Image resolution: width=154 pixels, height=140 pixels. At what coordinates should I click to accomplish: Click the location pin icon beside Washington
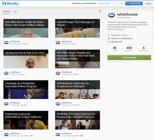coord(109,35)
